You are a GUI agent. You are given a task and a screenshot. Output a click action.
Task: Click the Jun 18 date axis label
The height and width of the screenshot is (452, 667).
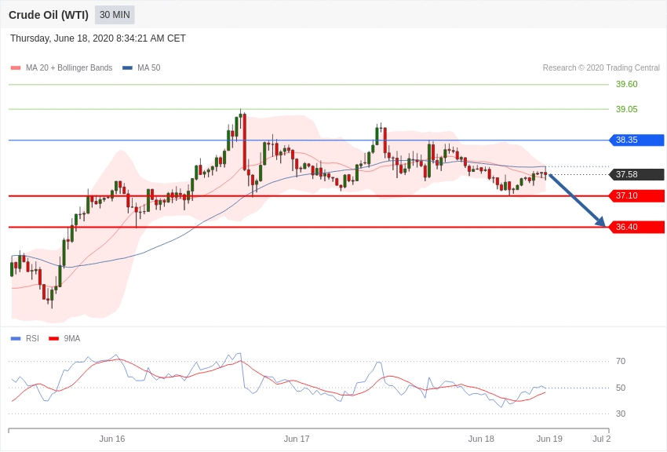[x=481, y=439]
